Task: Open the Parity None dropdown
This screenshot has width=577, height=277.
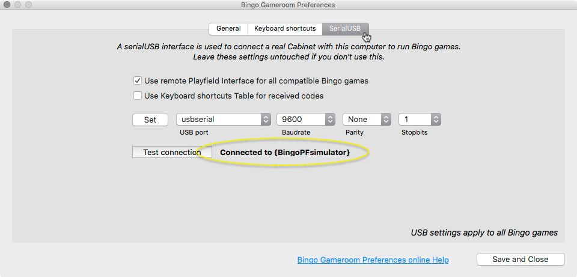Action: tap(367, 119)
